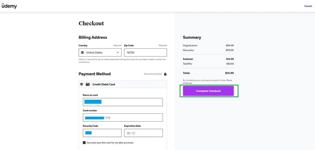Click the Udemy logo
This screenshot has width=315, height=150.
[x=9, y=6]
